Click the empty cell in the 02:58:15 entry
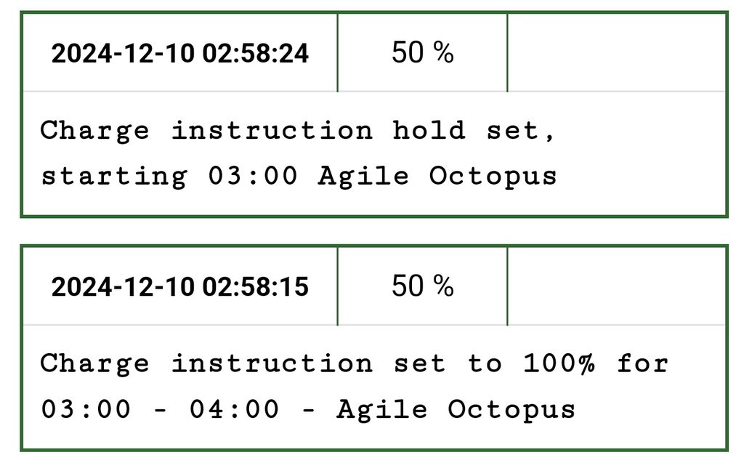 [x=616, y=286]
